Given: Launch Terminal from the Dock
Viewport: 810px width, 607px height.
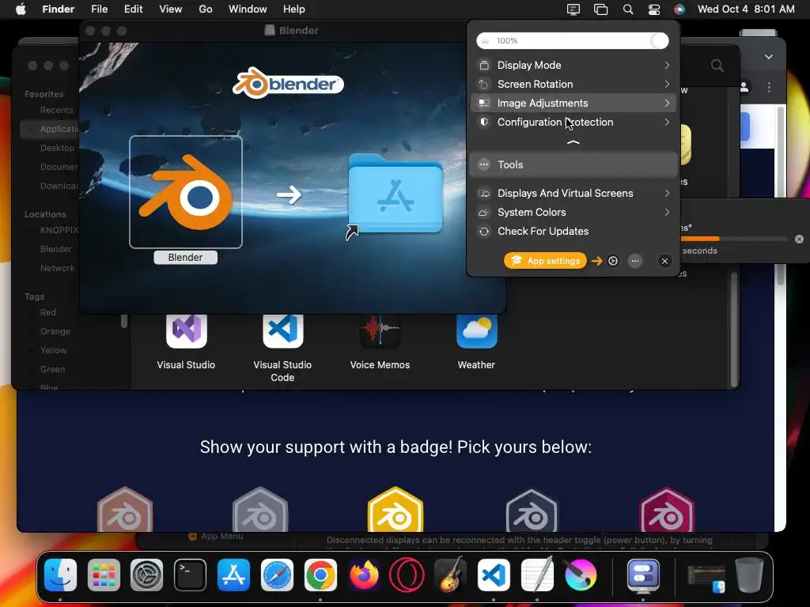Looking at the screenshot, I should point(190,575).
